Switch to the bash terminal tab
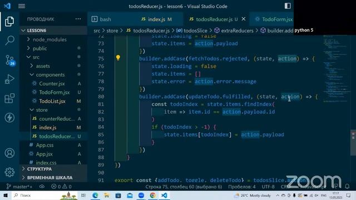356x200 pixels. tap(101, 19)
